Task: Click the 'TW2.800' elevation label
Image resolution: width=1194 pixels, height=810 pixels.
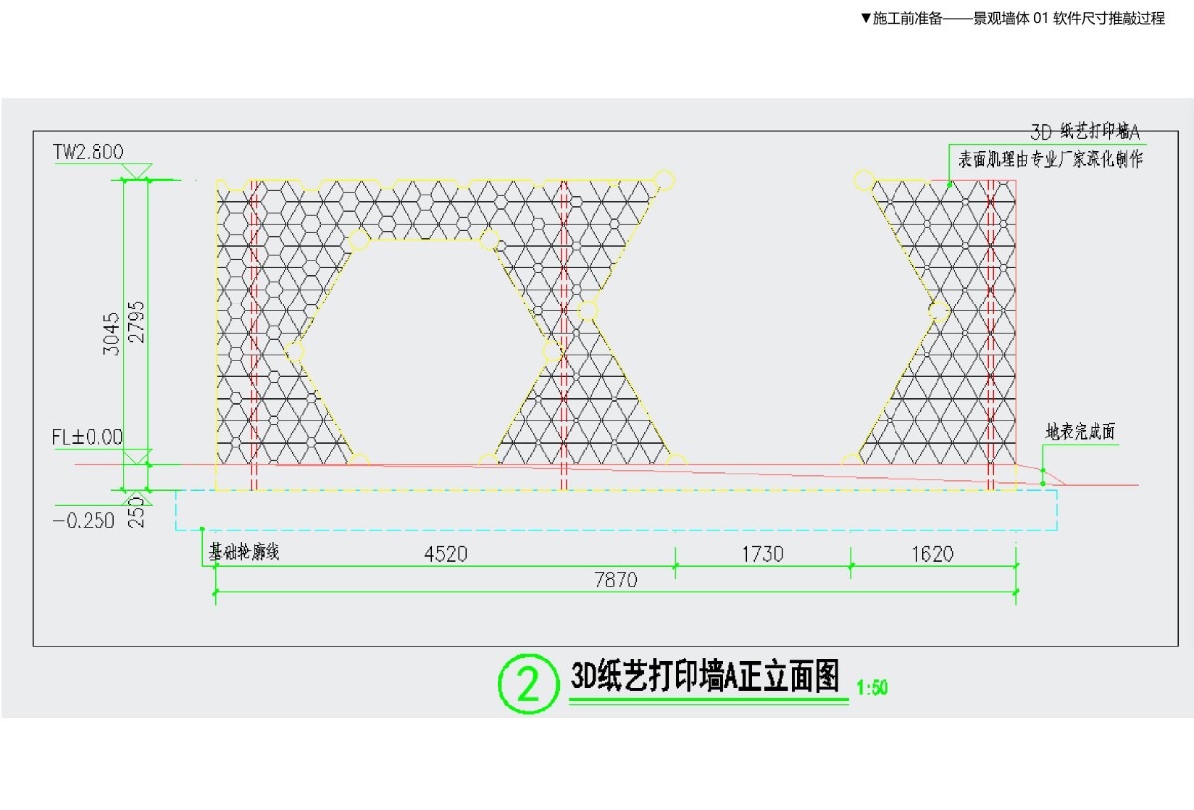Action: 89,152
